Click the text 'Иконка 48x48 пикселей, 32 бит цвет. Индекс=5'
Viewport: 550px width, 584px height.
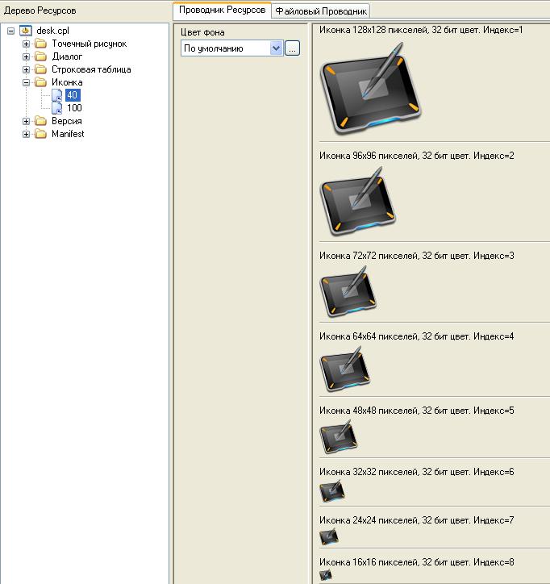pyautogui.click(x=416, y=411)
